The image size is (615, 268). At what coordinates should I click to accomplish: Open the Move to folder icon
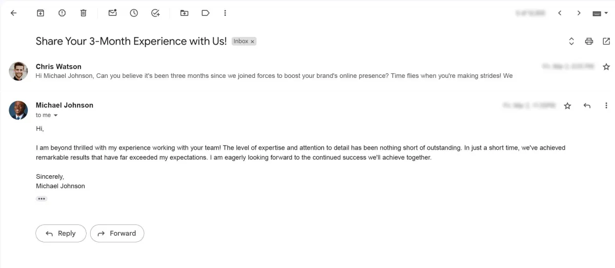[x=184, y=13]
